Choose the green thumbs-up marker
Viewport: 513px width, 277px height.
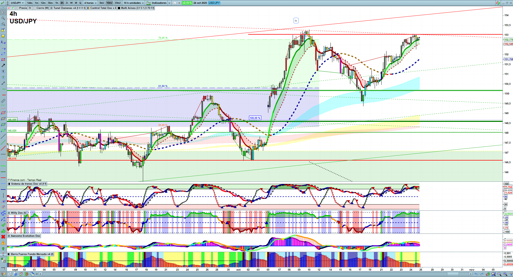pos(3,231)
